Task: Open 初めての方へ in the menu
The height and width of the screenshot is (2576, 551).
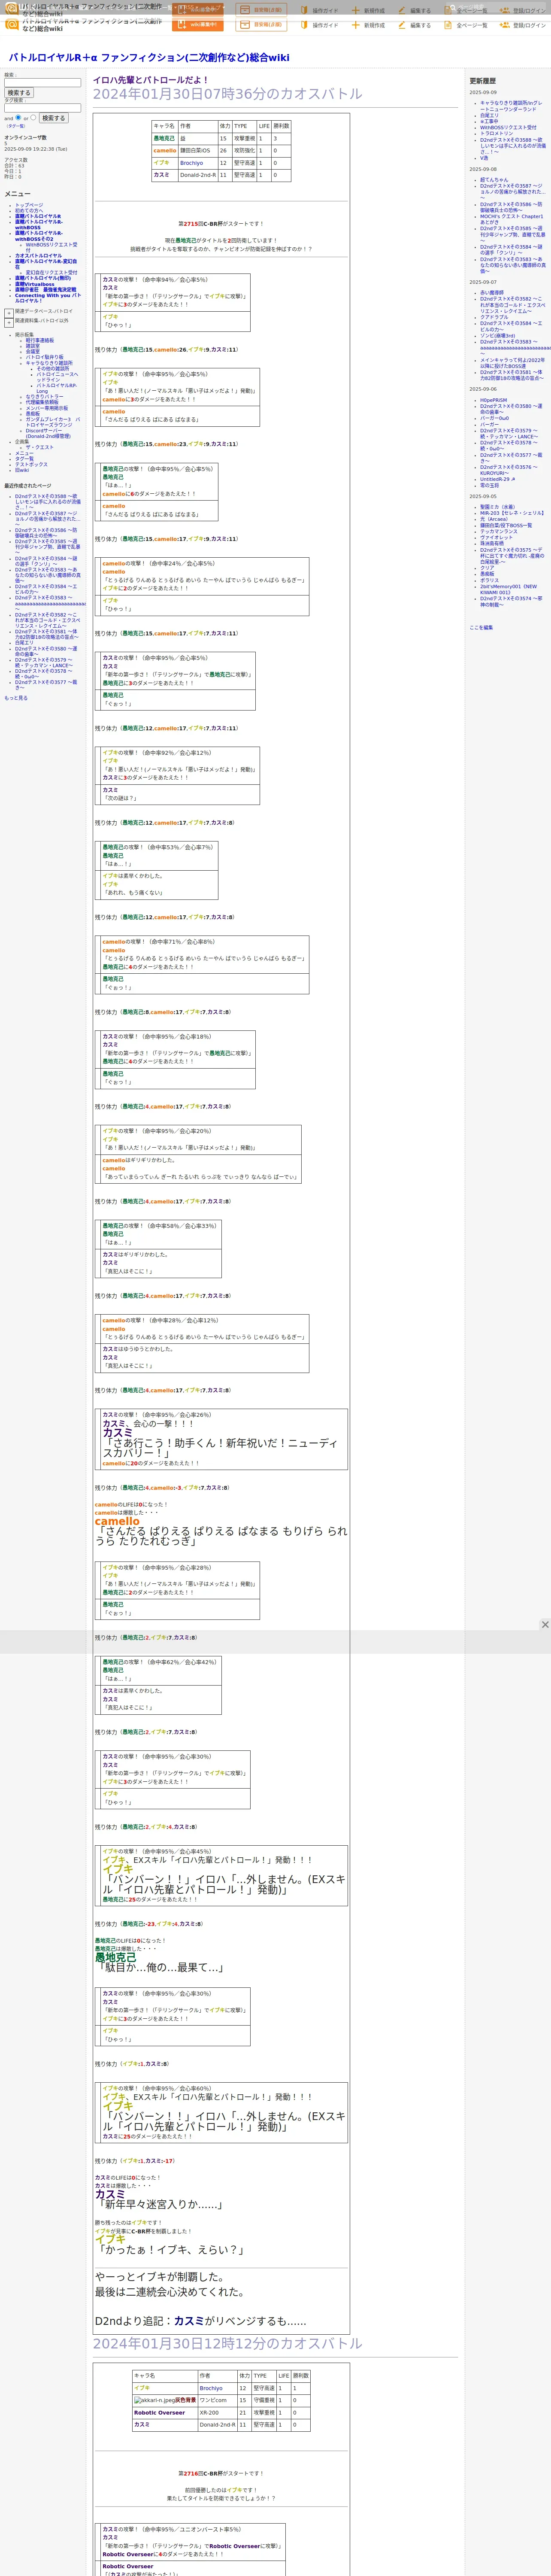Action: pos(30,211)
